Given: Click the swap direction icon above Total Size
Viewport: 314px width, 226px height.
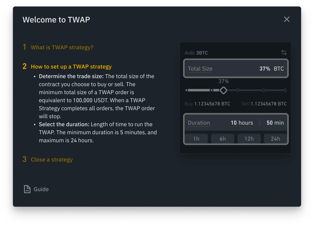Looking at the screenshot, I should pos(284,52).
